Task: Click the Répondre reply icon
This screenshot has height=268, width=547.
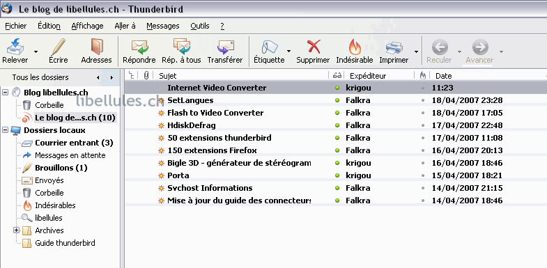Action: pos(139,47)
